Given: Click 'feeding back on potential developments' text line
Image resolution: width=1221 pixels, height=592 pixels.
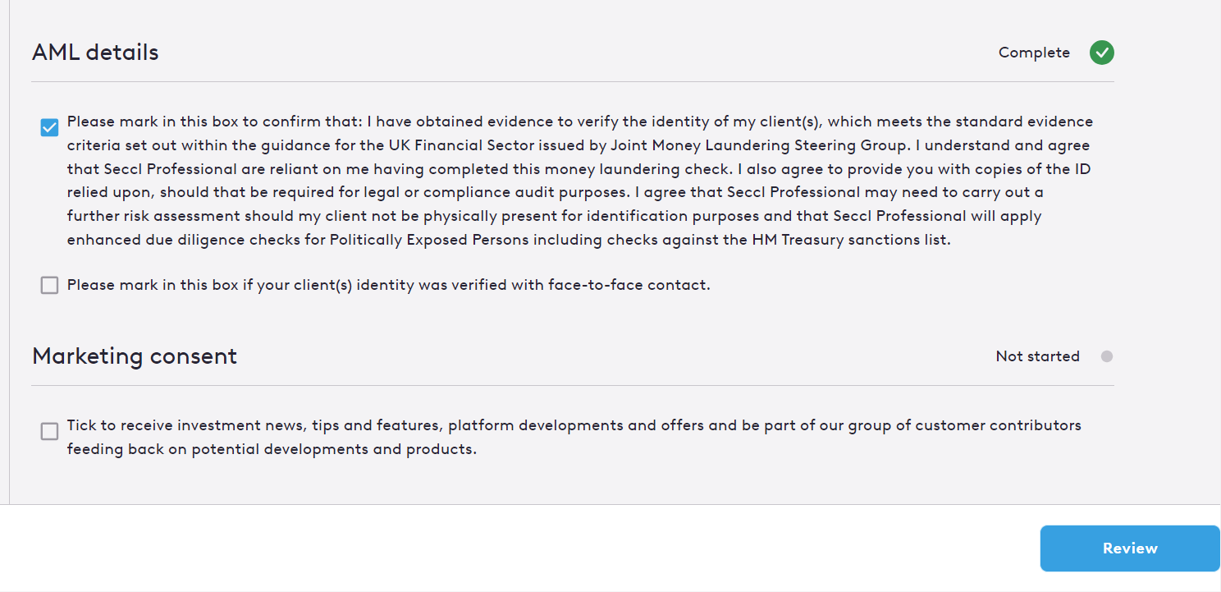Looking at the screenshot, I should coord(272,449).
